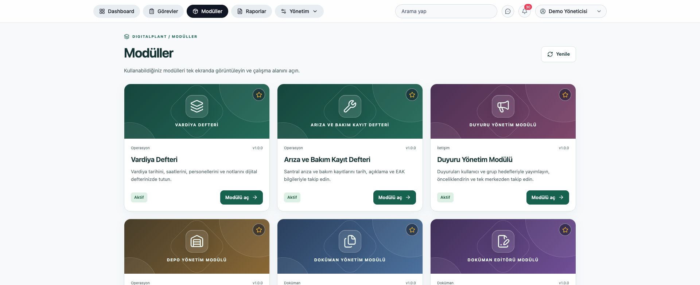Viewport: 700px width, 285px height.
Task: Click the user avatar icon beside Demo Yöneticisi
Action: pos(543,11)
